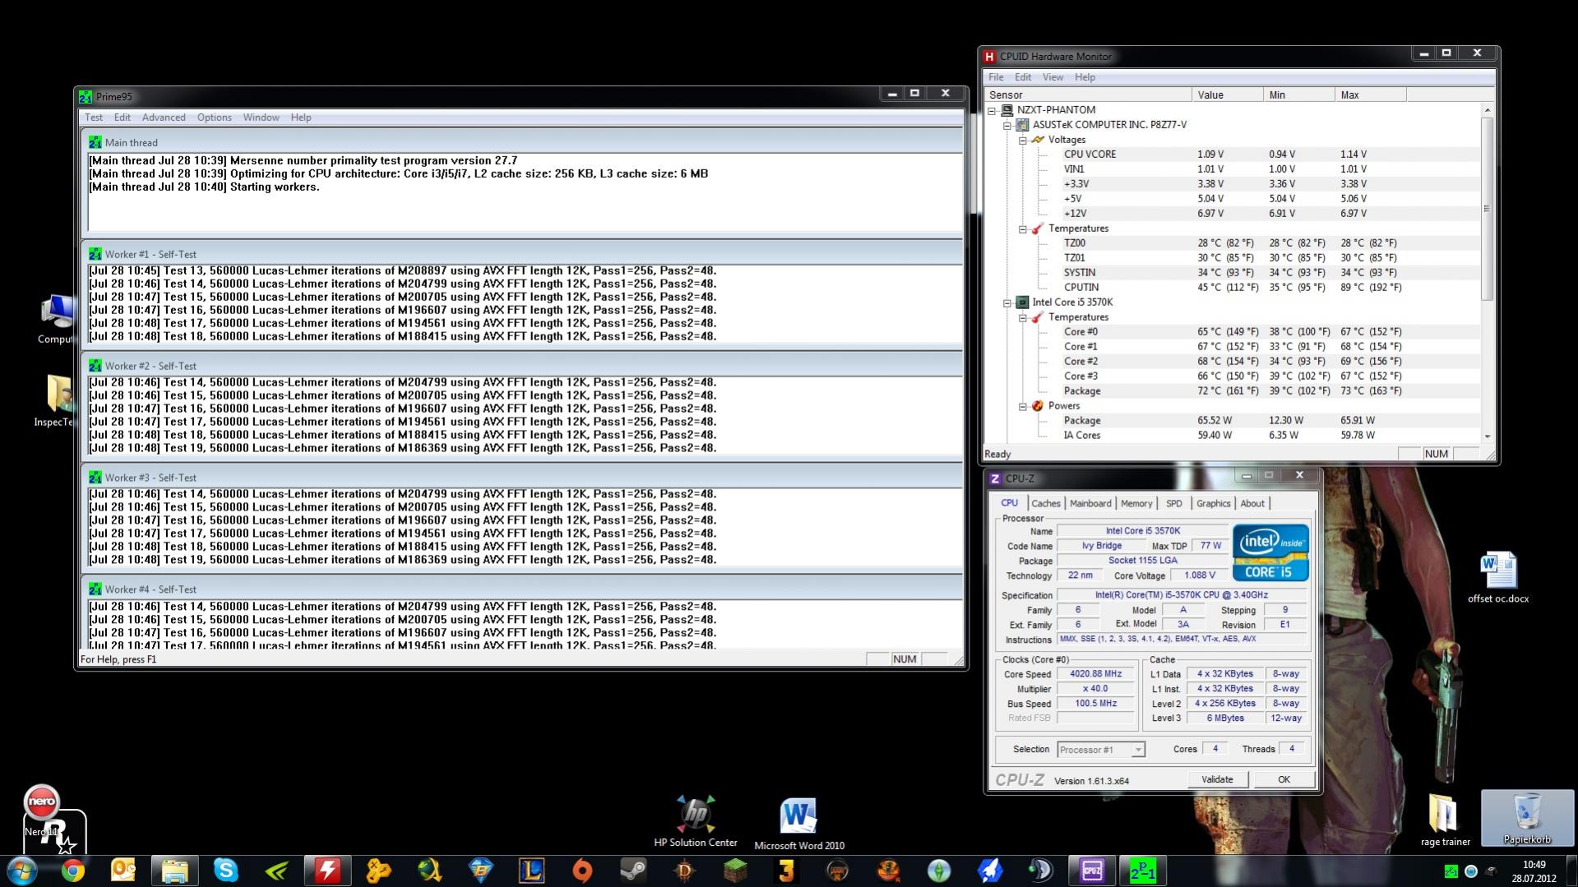The width and height of the screenshot is (1578, 887).
Task: Launch Google Chrome from the taskbar
Action: point(73,870)
